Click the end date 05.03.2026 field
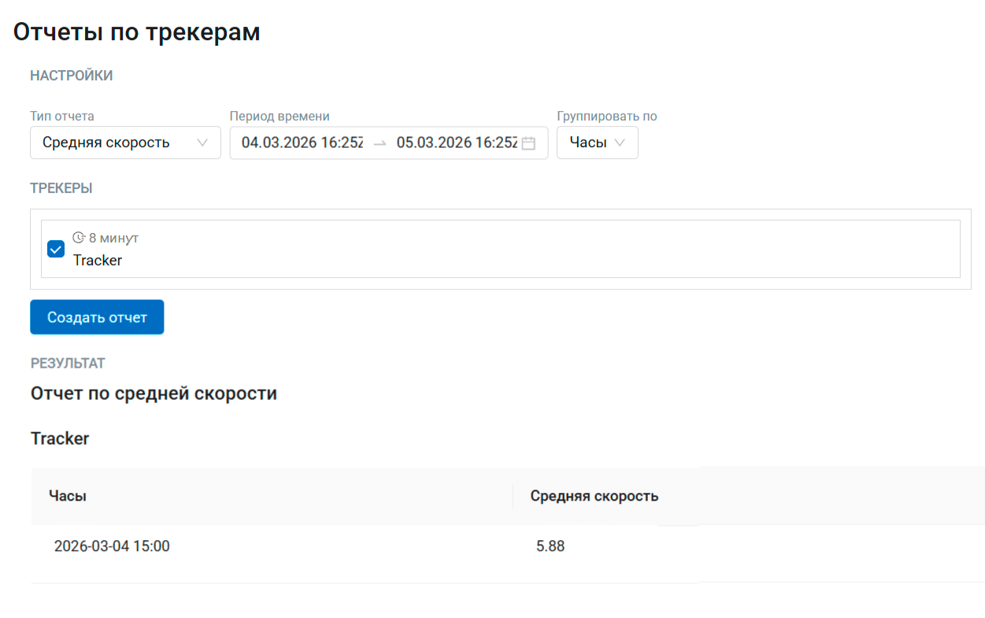985x618 pixels. (x=457, y=143)
